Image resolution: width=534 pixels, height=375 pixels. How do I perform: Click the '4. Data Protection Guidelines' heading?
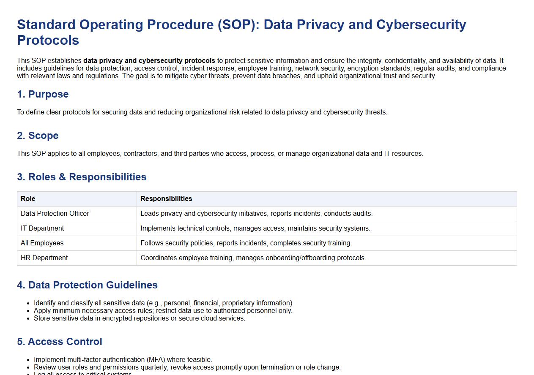(87, 285)
